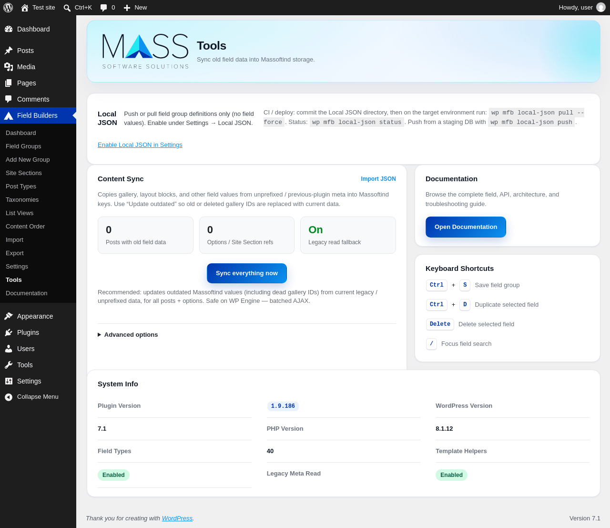610x528 pixels.
Task: Go to Field Groups submenu item
Action: [x=23, y=146]
